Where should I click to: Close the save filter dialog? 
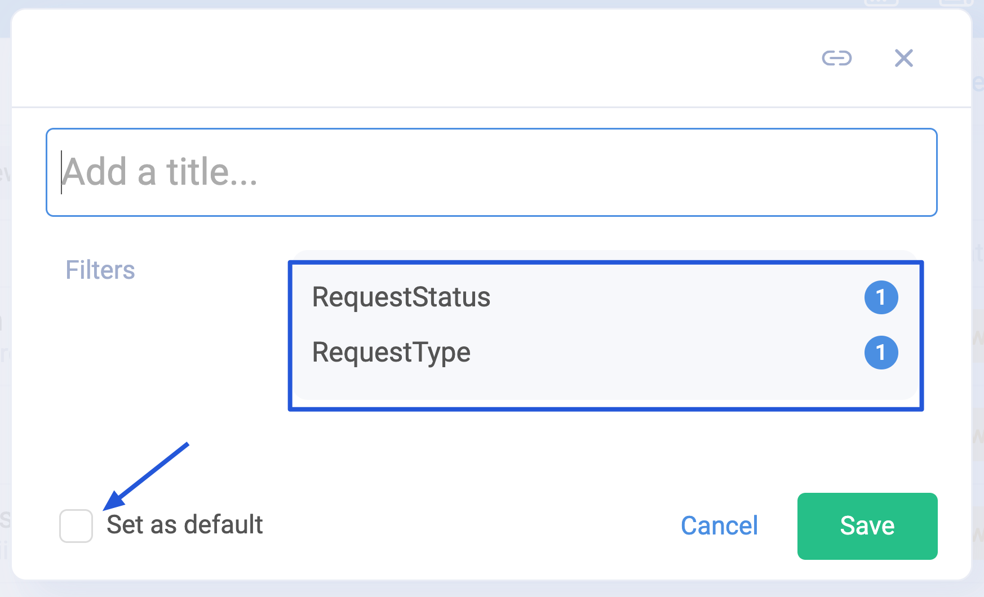pyautogui.click(x=904, y=58)
